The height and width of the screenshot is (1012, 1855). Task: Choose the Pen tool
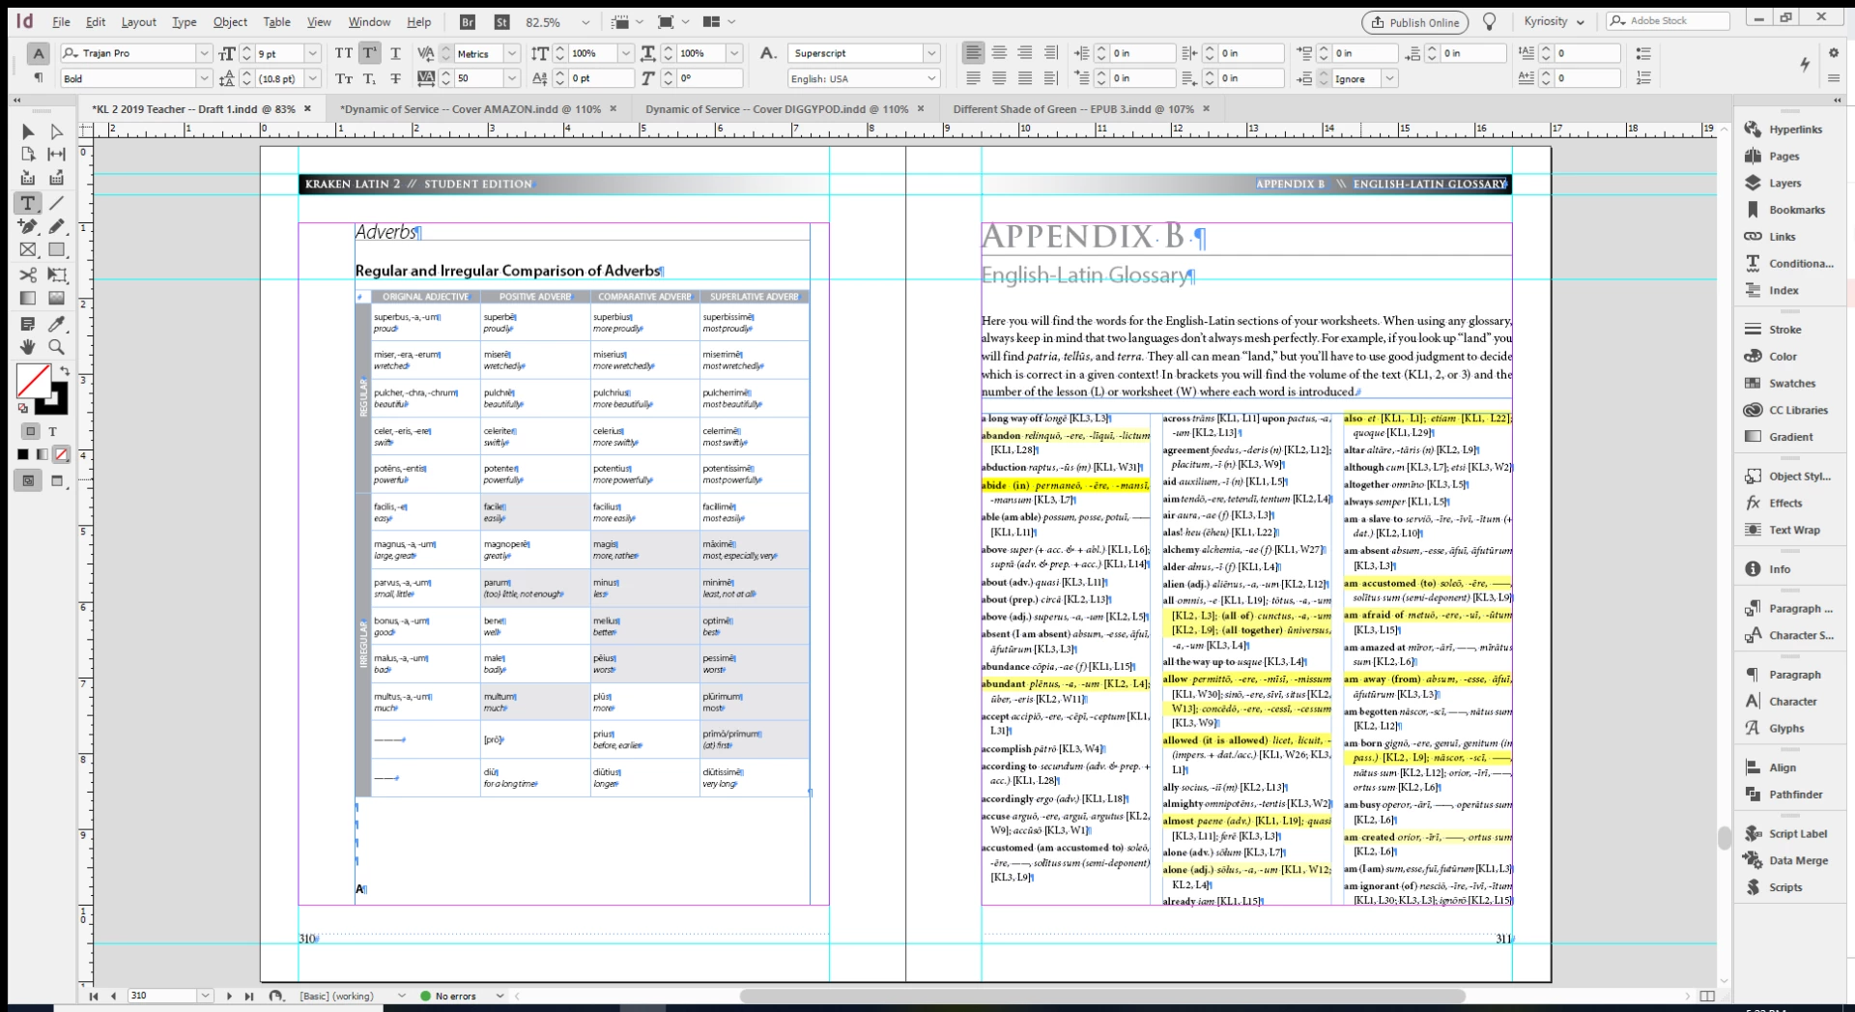pyautogui.click(x=28, y=226)
